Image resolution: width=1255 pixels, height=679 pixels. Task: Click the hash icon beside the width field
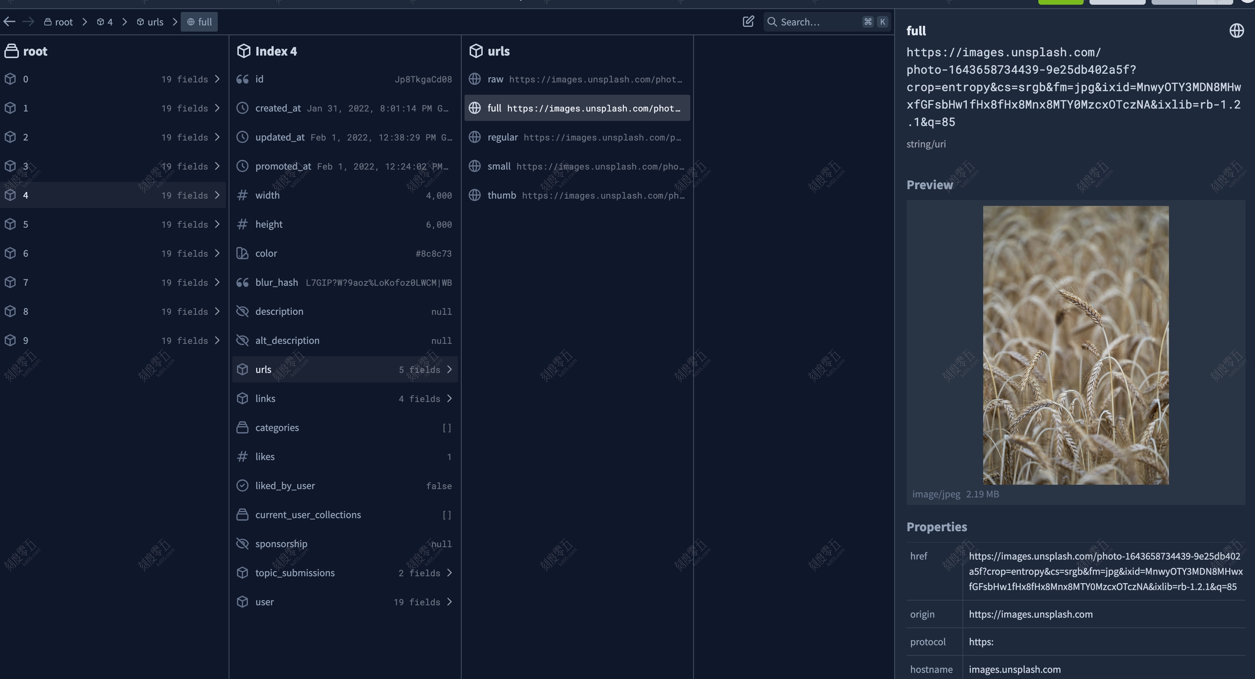pyautogui.click(x=243, y=195)
